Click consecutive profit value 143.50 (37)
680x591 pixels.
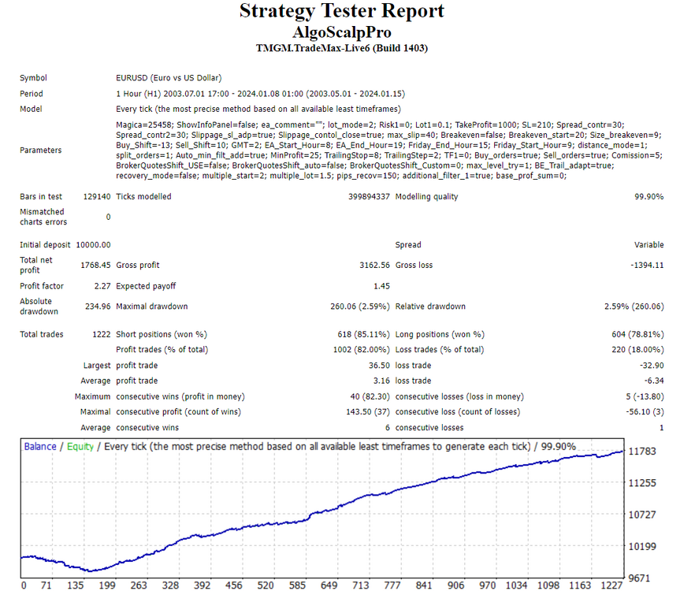(368, 411)
